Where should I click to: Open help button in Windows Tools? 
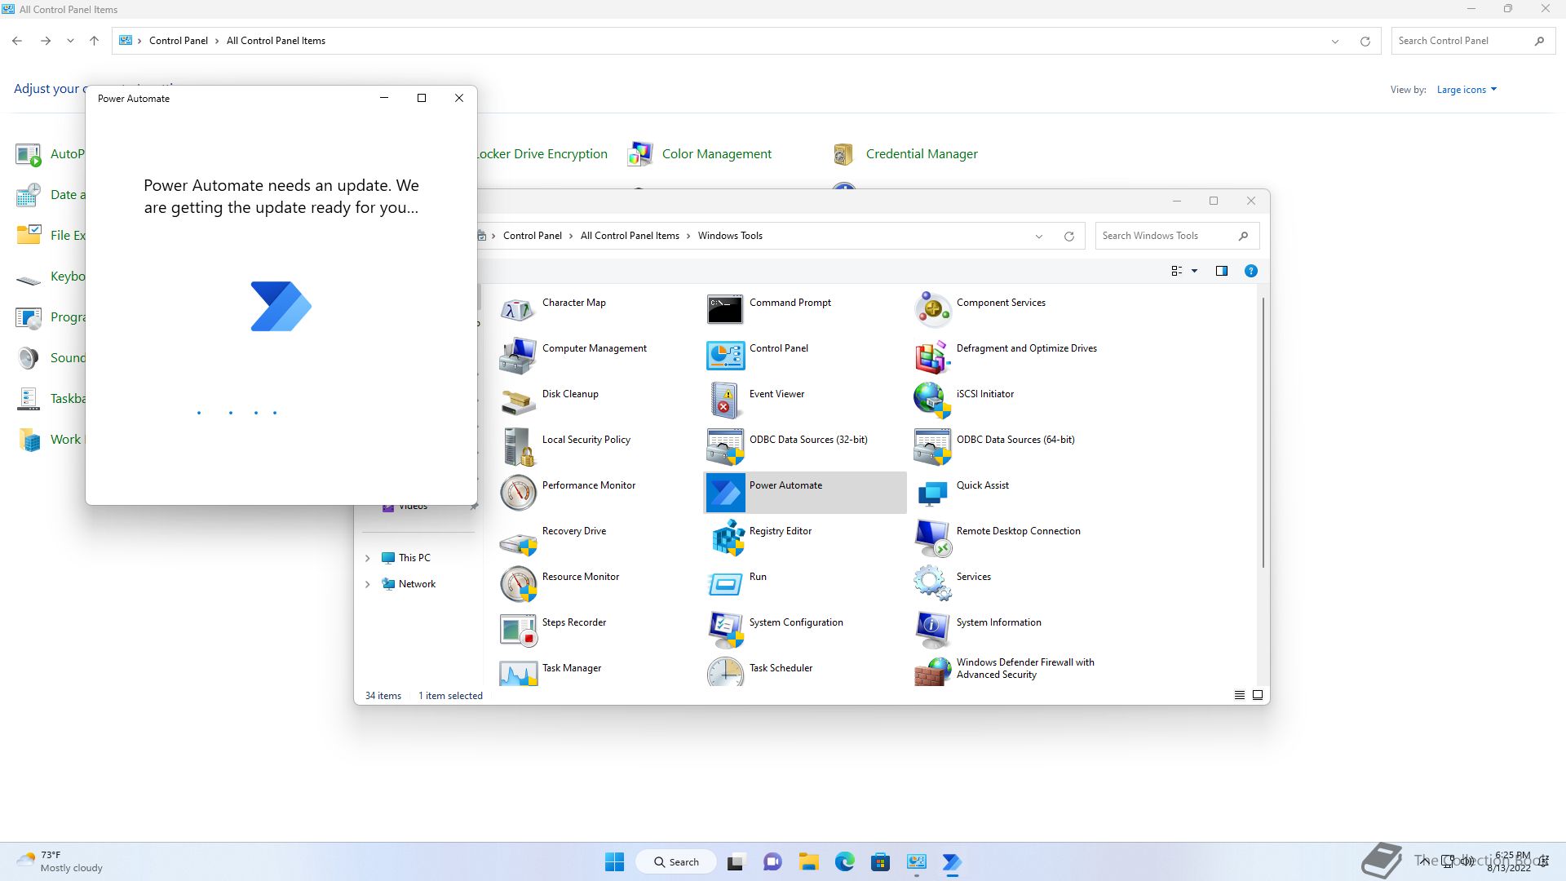[x=1251, y=271]
